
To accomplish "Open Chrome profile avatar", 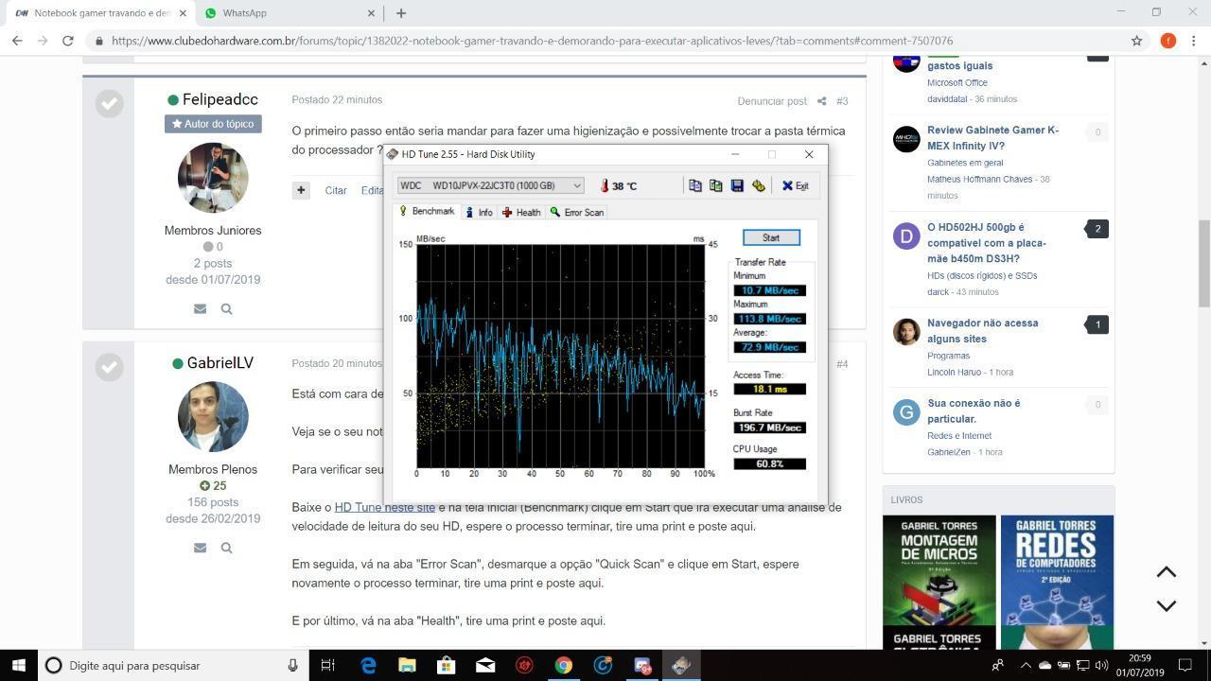I will tap(1168, 41).
